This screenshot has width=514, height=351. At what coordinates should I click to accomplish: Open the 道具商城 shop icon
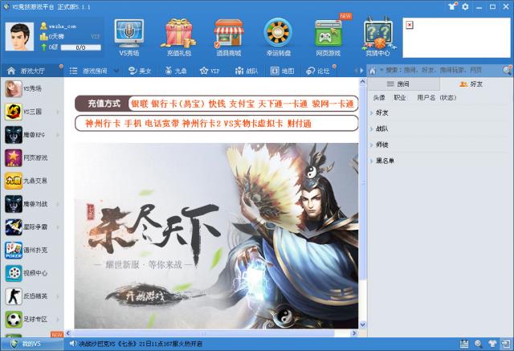tap(229, 33)
